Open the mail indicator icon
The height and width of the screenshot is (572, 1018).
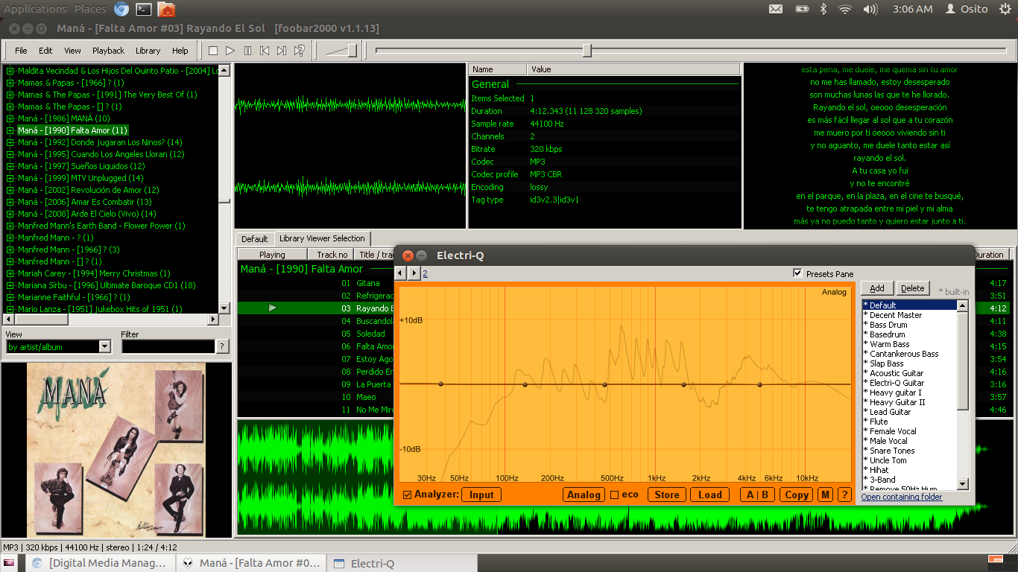click(x=776, y=9)
